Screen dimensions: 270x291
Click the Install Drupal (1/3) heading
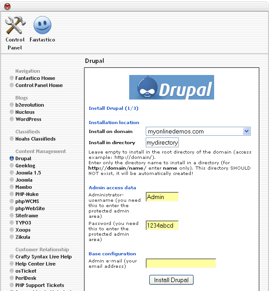[x=114, y=108]
